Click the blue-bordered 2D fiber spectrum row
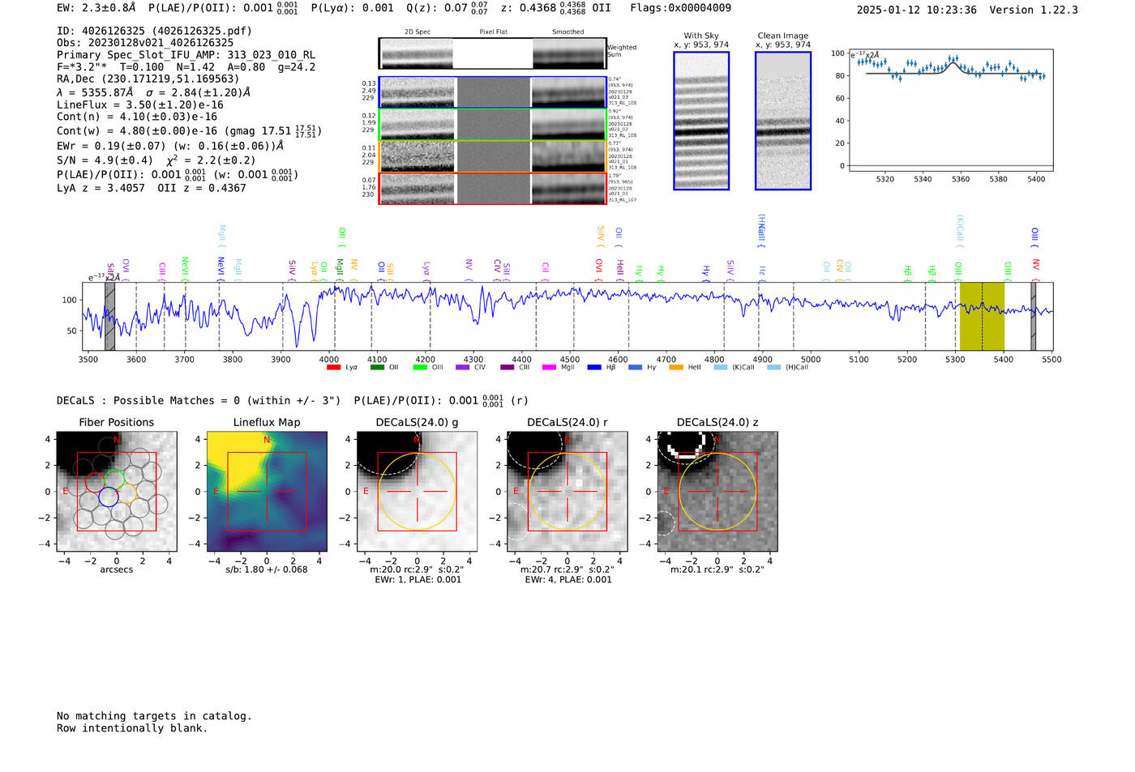 (493, 92)
